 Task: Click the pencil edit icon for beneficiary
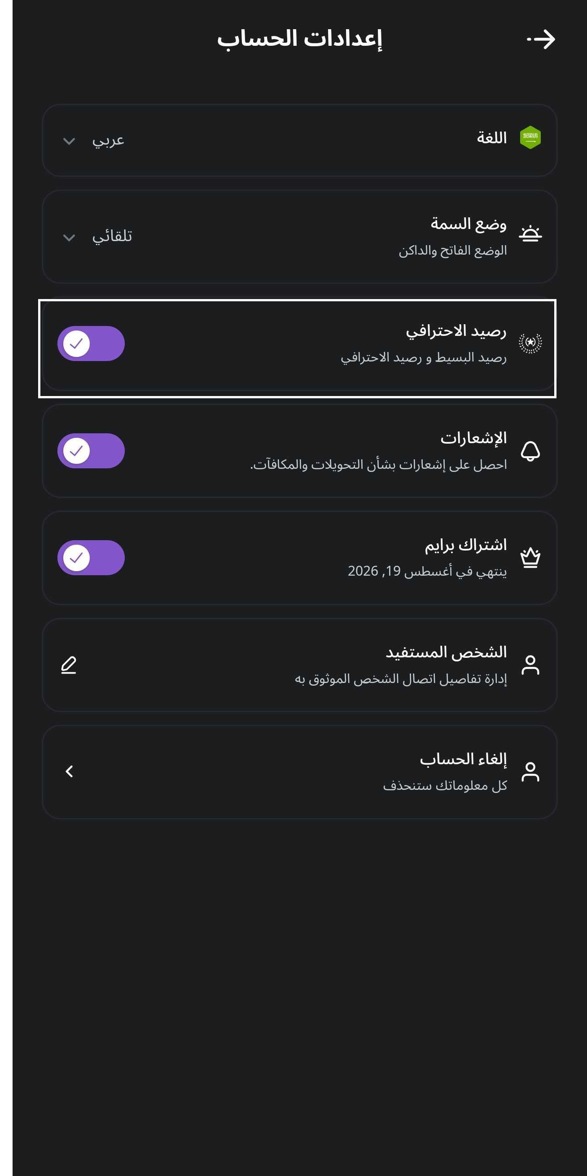click(69, 665)
